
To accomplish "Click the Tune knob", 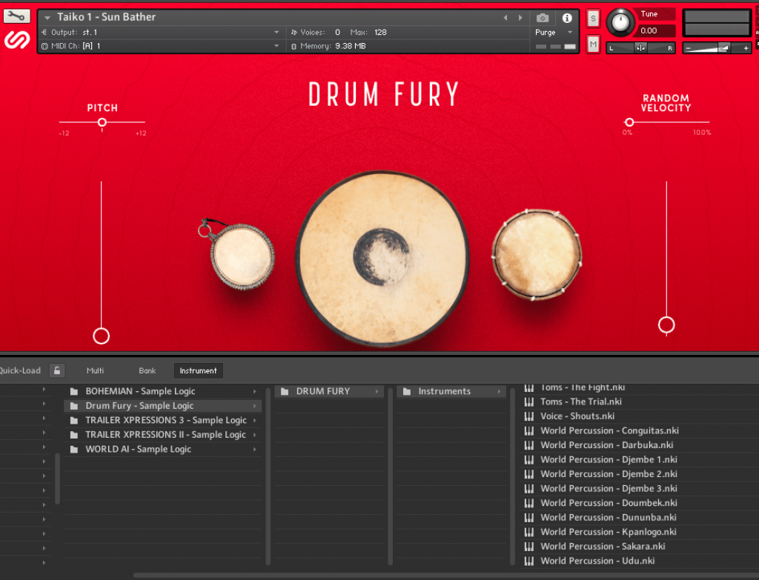I will coord(620,22).
